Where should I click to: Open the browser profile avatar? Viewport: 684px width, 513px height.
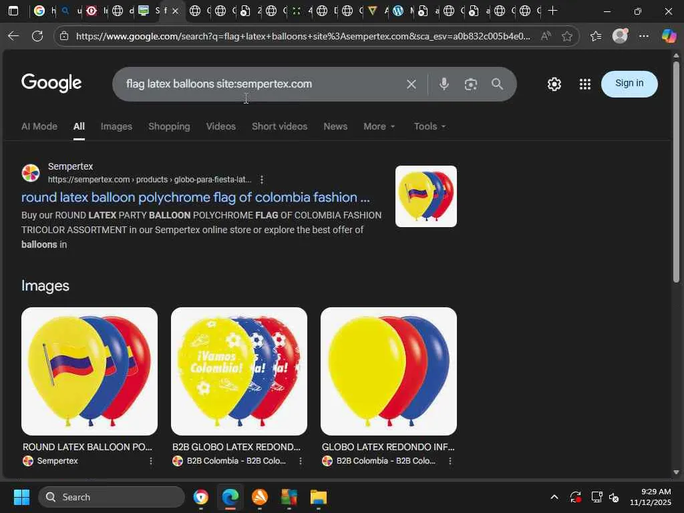point(620,36)
